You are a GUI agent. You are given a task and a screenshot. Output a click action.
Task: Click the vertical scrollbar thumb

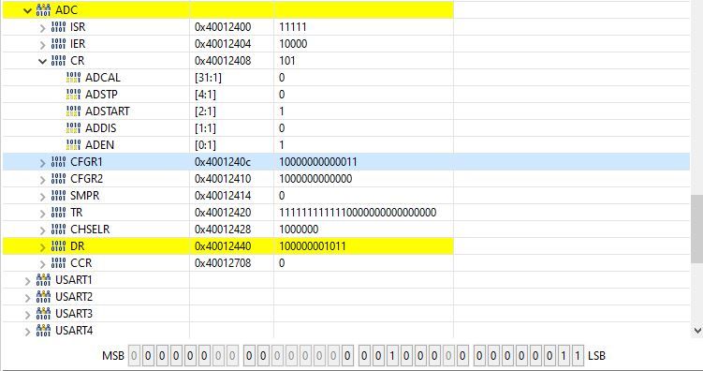click(696, 229)
